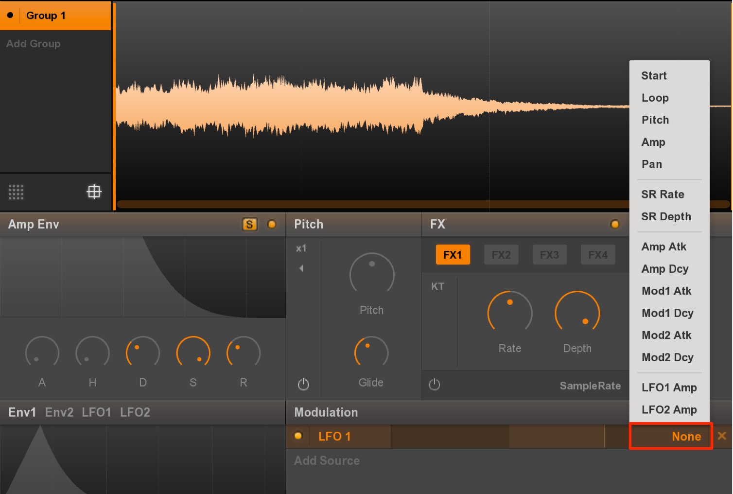Choose Pitch from the destination menu

pyautogui.click(x=669, y=120)
